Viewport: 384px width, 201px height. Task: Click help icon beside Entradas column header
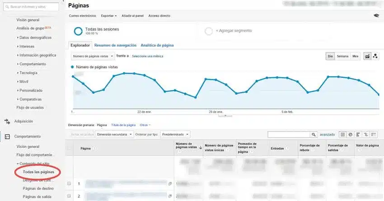[287, 148]
